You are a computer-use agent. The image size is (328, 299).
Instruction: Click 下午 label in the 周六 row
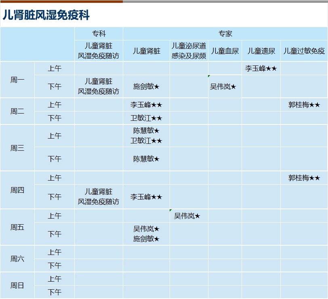click(x=55, y=265)
